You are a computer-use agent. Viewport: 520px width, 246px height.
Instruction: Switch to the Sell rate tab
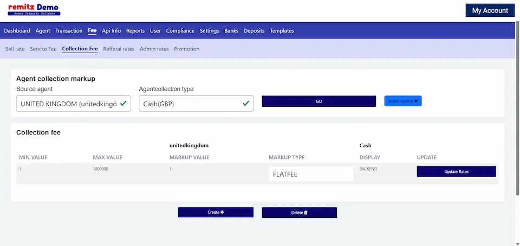tap(15, 49)
